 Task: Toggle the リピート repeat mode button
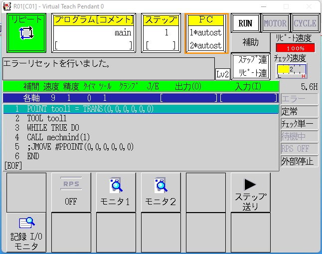click(x=26, y=33)
